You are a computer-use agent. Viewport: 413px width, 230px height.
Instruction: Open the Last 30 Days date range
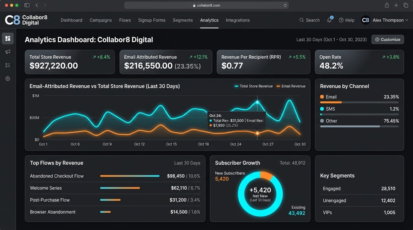click(x=331, y=40)
